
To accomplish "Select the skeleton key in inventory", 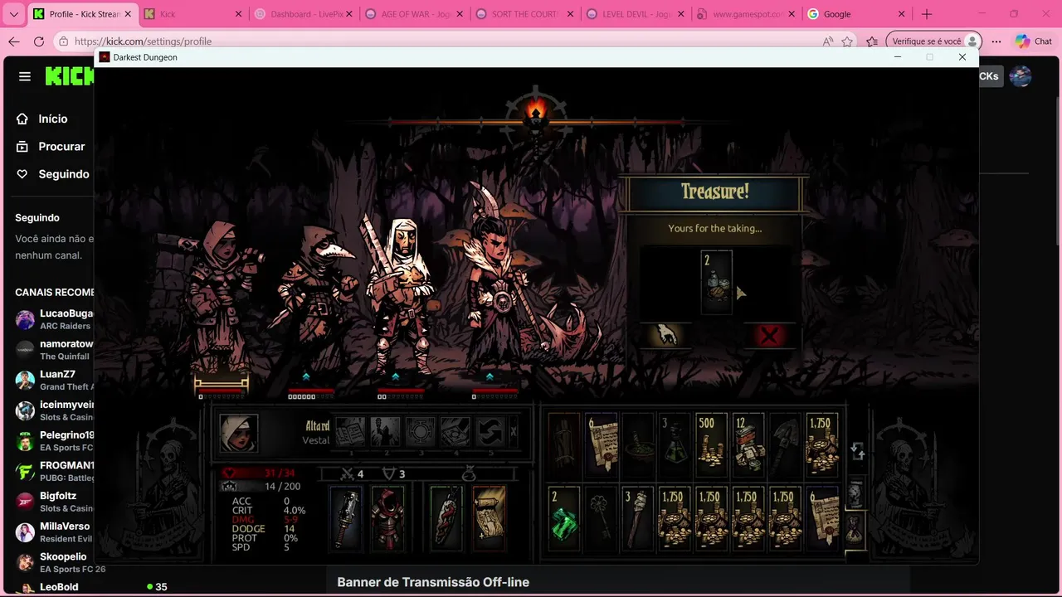I will (x=601, y=517).
